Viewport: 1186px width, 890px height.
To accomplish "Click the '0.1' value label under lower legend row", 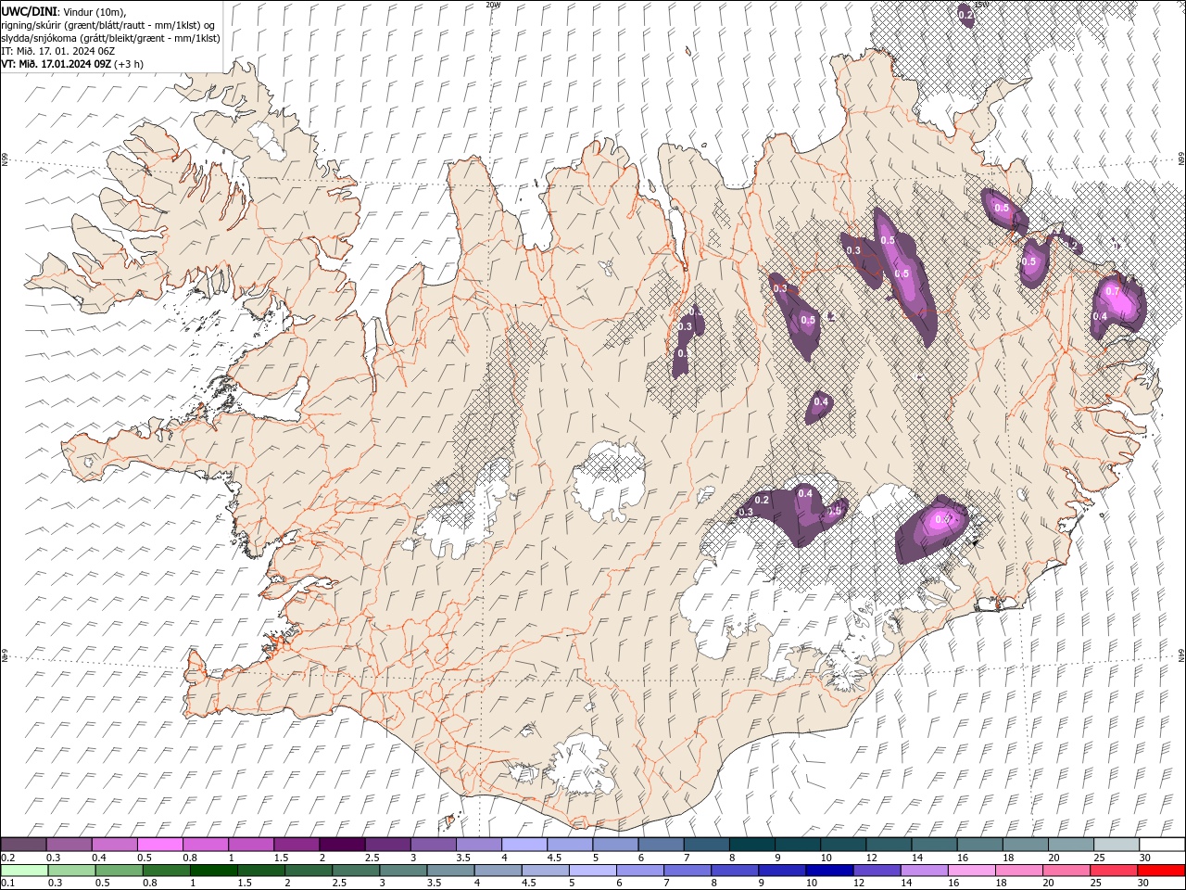I will pos(7,884).
